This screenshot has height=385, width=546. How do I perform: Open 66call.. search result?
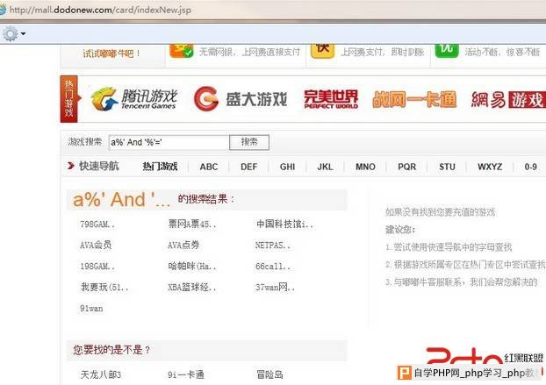coord(273,267)
